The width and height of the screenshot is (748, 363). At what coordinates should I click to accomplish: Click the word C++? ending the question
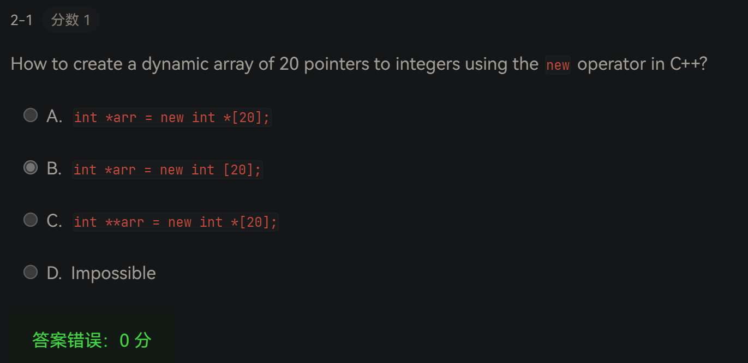coord(689,64)
